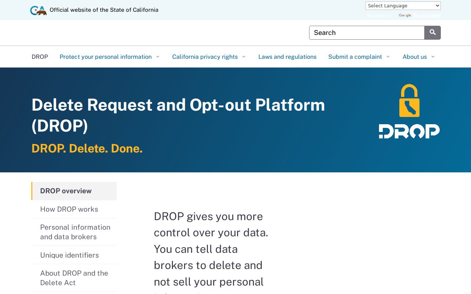Open the Submit a complaint menu
This screenshot has width=471, height=294.
pyautogui.click(x=355, y=57)
